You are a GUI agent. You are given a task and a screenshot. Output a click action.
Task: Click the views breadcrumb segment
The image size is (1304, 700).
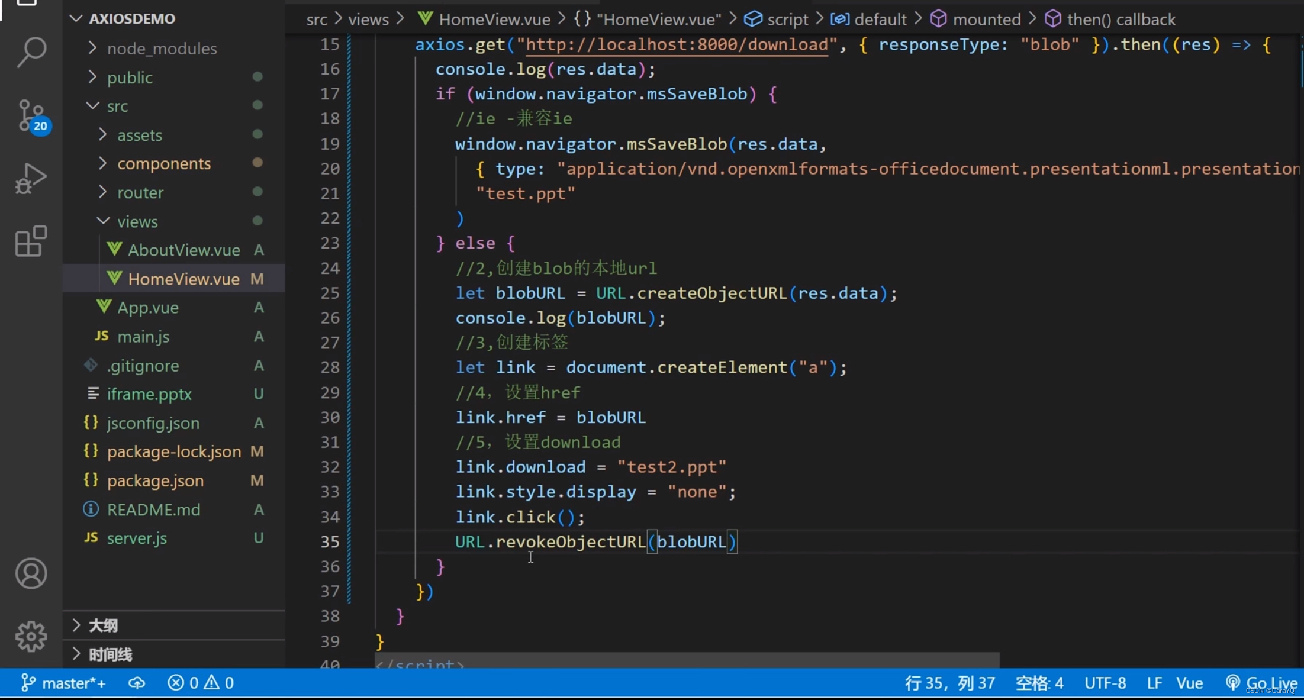pos(368,20)
